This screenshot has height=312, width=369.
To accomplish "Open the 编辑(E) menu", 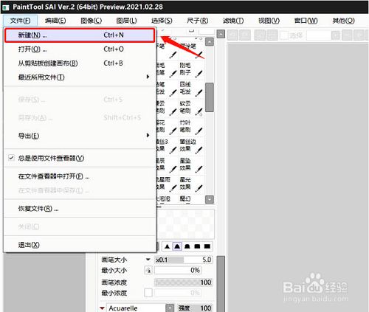I will click(55, 21).
